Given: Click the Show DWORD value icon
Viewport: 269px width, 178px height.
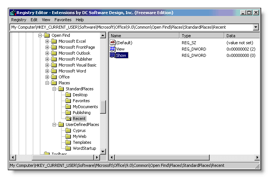Looking at the screenshot, I should pos(113,55).
